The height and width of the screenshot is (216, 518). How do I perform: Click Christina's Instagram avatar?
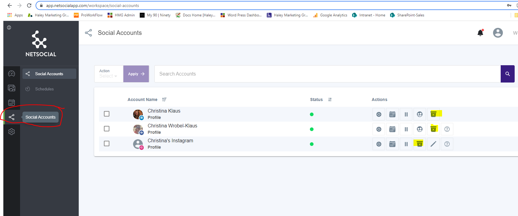point(138,144)
